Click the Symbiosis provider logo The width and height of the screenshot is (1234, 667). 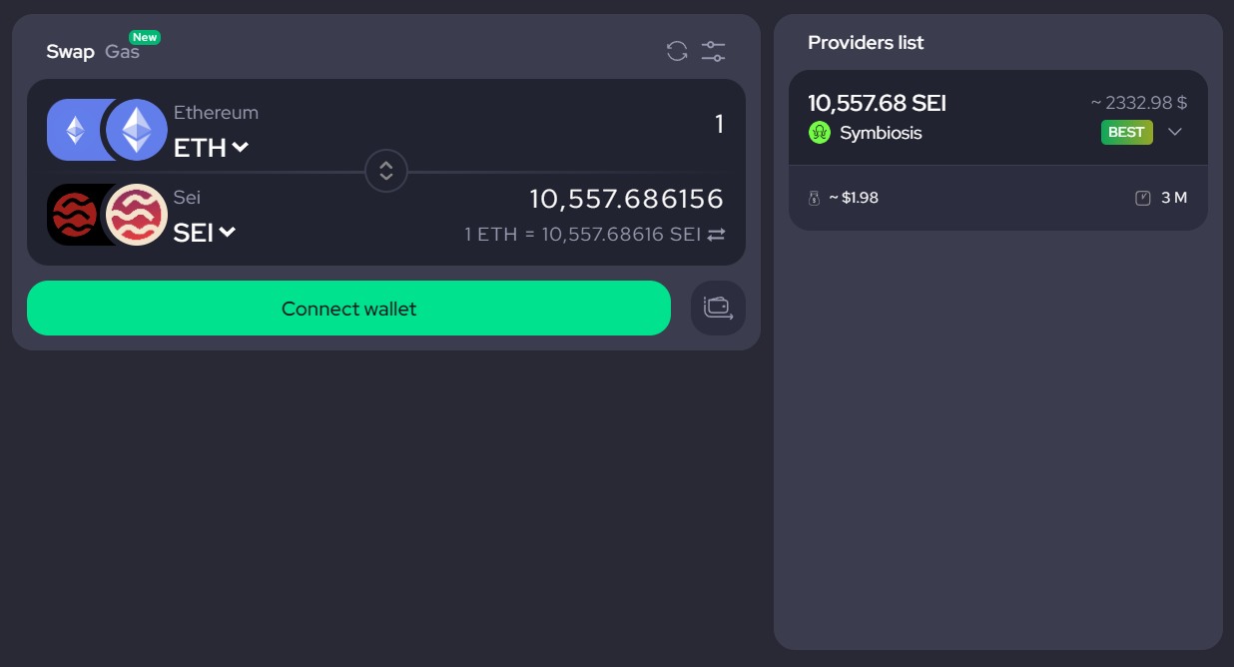tap(819, 132)
